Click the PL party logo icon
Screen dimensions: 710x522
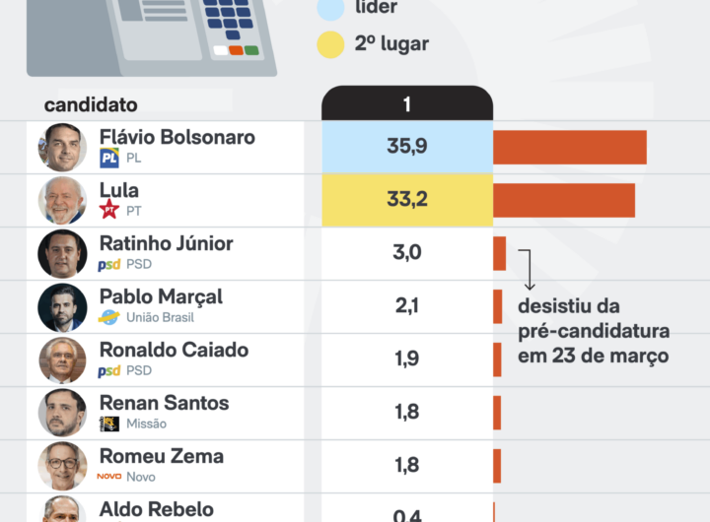click(108, 158)
